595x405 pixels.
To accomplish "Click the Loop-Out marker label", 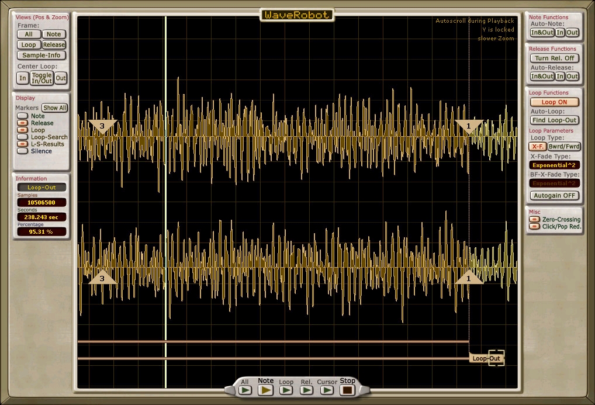I will [486, 358].
